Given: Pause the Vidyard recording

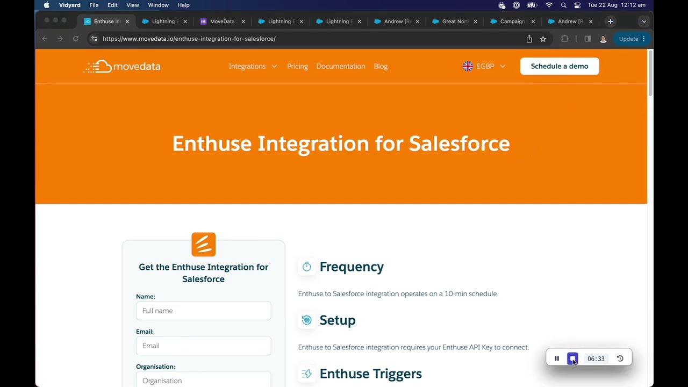Looking at the screenshot, I should click(x=557, y=359).
